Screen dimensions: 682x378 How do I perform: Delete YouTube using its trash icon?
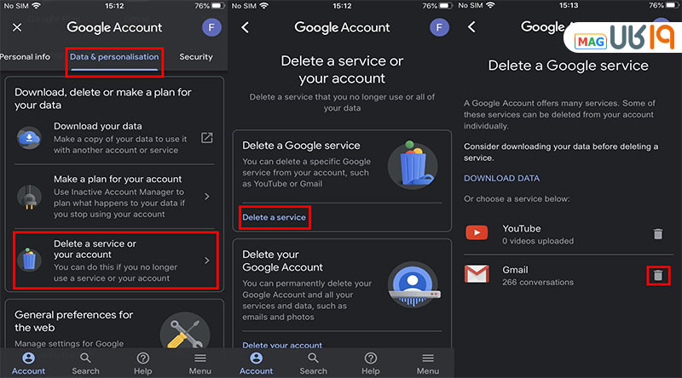point(658,234)
